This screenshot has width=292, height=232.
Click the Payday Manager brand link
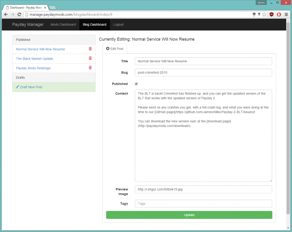[x=28, y=24]
